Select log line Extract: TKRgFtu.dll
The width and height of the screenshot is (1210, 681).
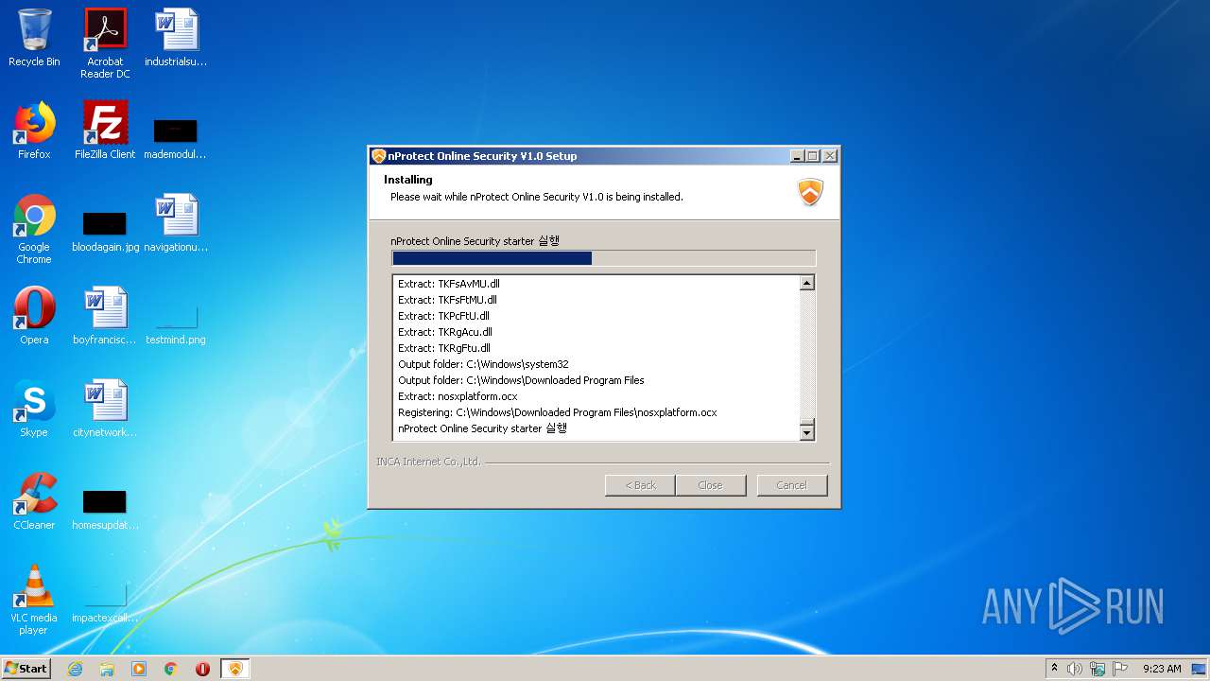coord(443,348)
